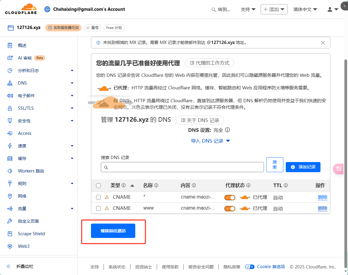Click the 添加记录 button

(303, 167)
